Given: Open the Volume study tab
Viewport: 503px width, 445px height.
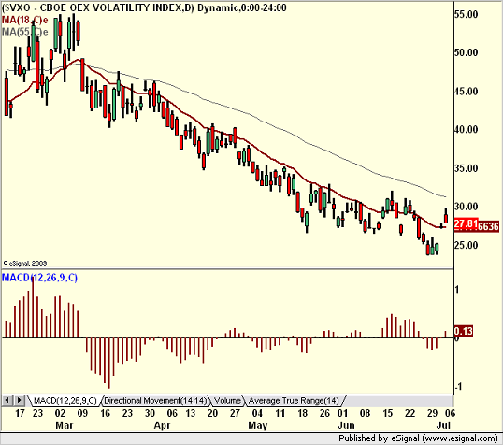Looking at the screenshot, I should [x=227, y=401].
